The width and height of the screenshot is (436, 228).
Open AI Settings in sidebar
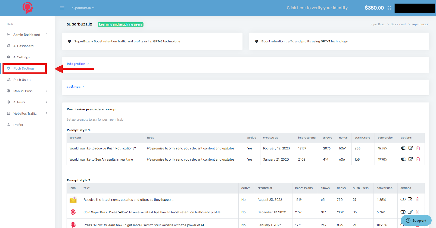pos(22,57)
